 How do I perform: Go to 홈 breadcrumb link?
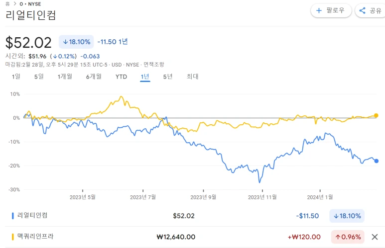coord(7,3)
